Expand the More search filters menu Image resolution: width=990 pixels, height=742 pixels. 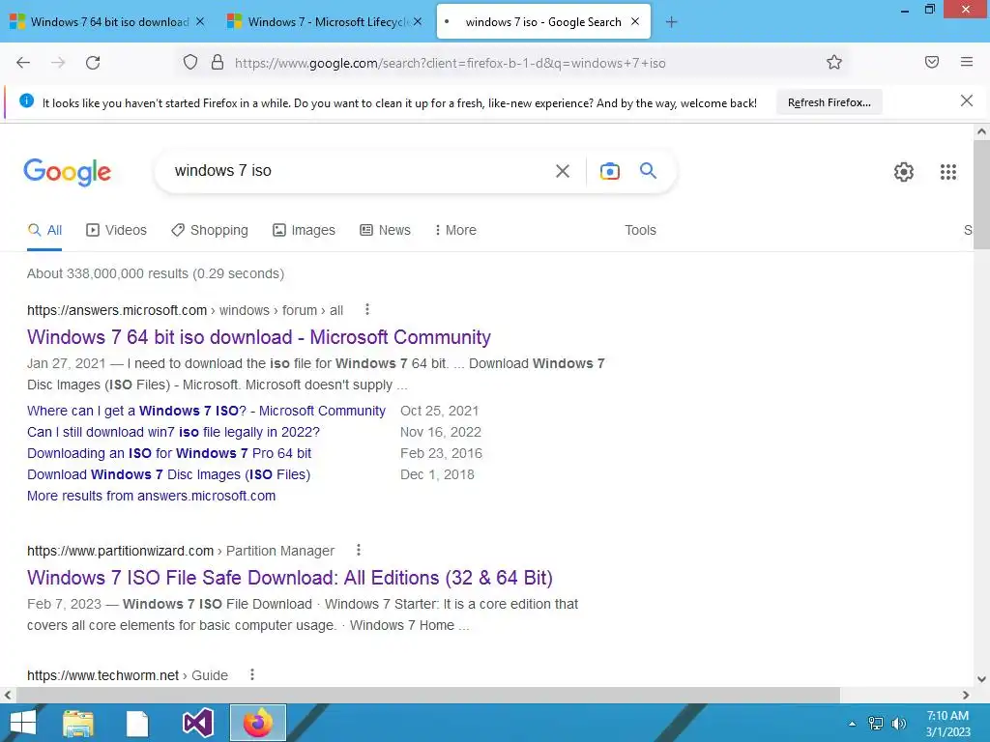[x=455, y=230]
